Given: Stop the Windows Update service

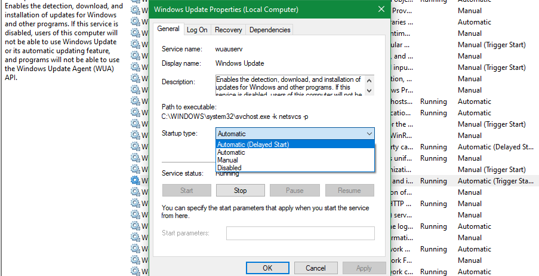Looking at the screenshot, I should point(241,191).
